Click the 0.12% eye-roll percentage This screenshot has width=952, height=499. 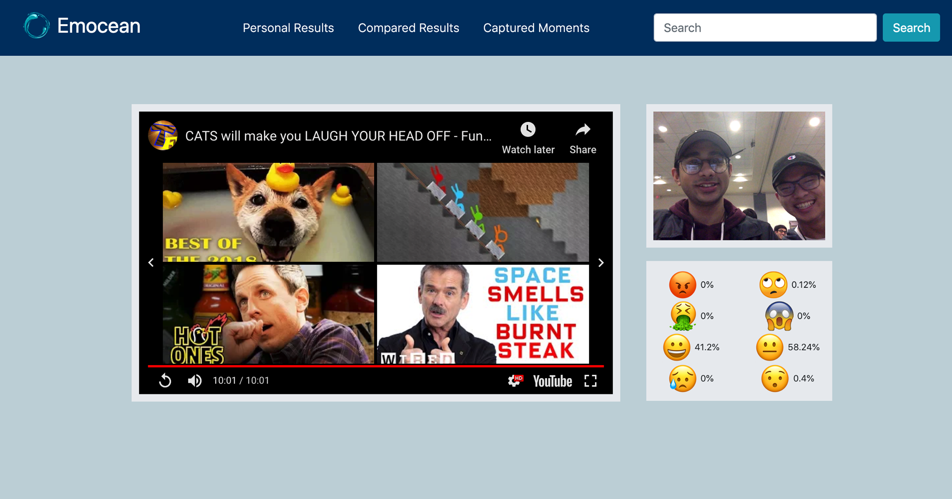(x=804, y=285)
